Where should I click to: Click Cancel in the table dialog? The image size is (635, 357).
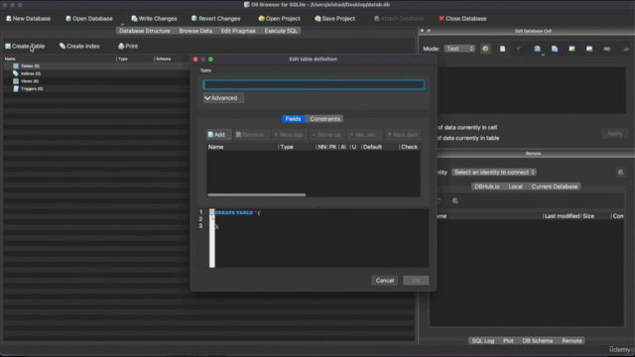click(x=384, y=281)
